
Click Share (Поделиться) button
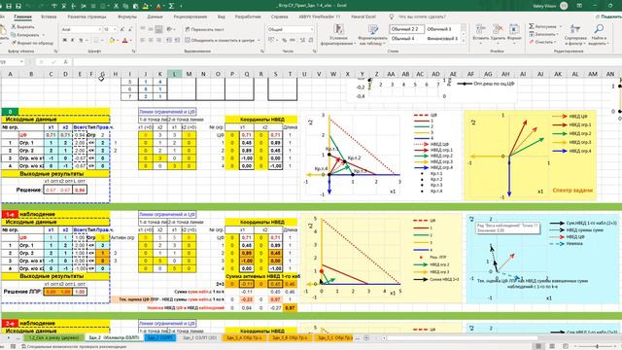(x=609, y=17)
